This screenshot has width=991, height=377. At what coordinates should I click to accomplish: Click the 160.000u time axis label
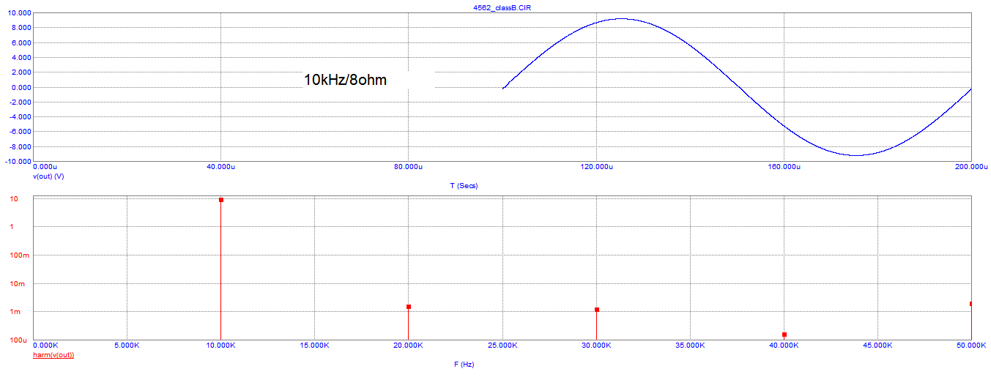(784, 168)
